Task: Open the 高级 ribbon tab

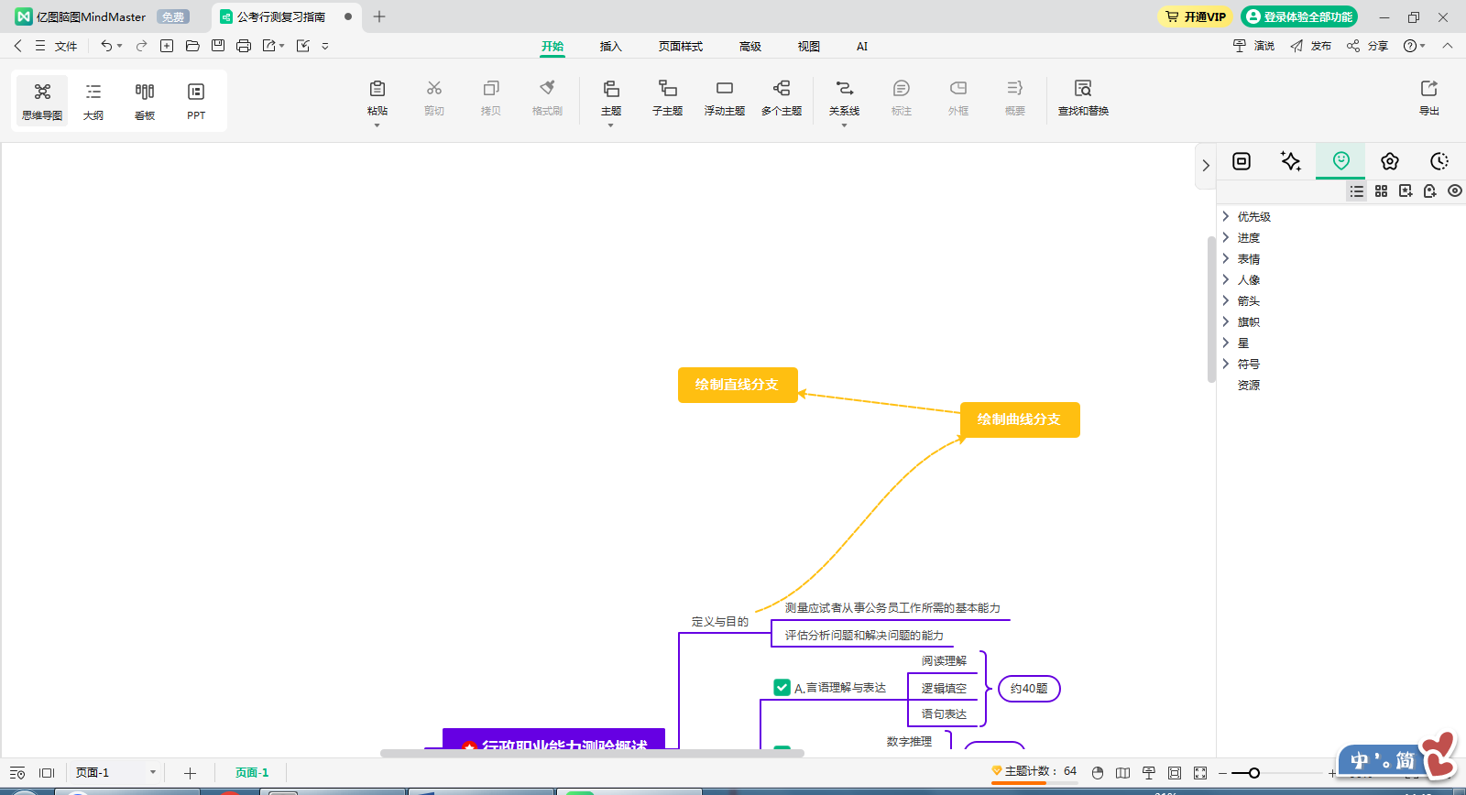Action: [x=749, y=46]
